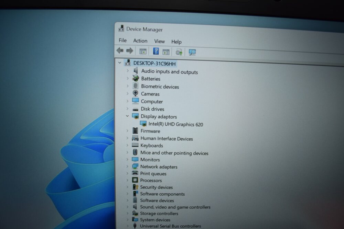This screenshot has width=344, height=229.
Task: Expand the Network adapters node arrow
Action: click(x=127, y=167)
